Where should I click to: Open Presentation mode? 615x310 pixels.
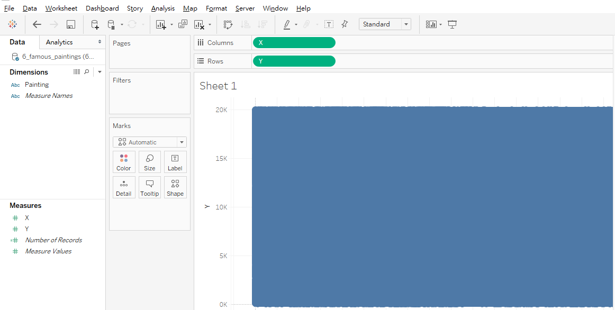[x=452, y=24]
